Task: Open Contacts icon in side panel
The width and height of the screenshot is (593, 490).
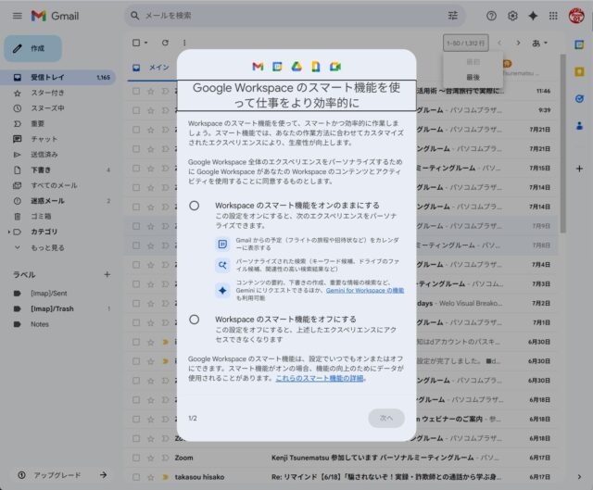Action: (579, 126)
